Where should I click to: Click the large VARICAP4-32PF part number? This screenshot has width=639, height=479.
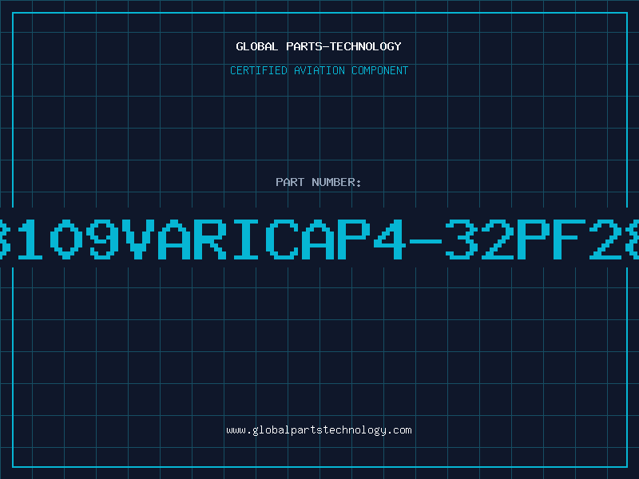point(319,239)
